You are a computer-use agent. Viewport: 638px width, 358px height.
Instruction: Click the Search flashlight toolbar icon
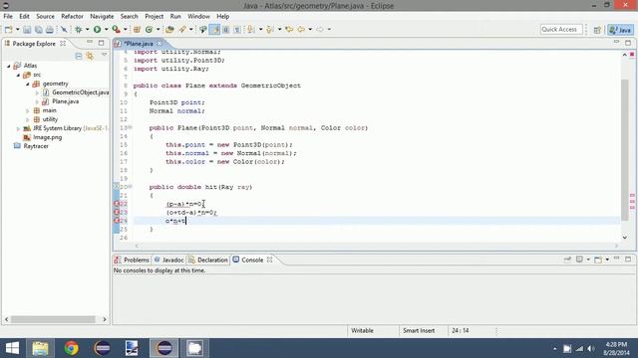pos(181,30)
